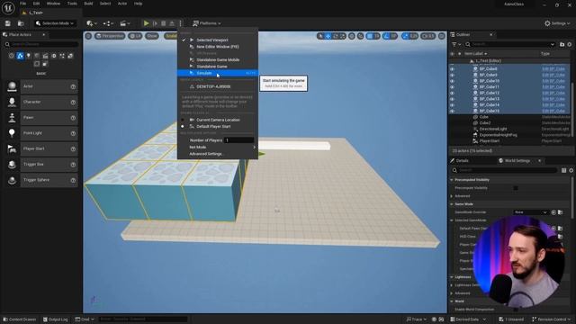Open the content browser icon beside Save
This screenshot has width=576, height=324.
coord(21,23)
